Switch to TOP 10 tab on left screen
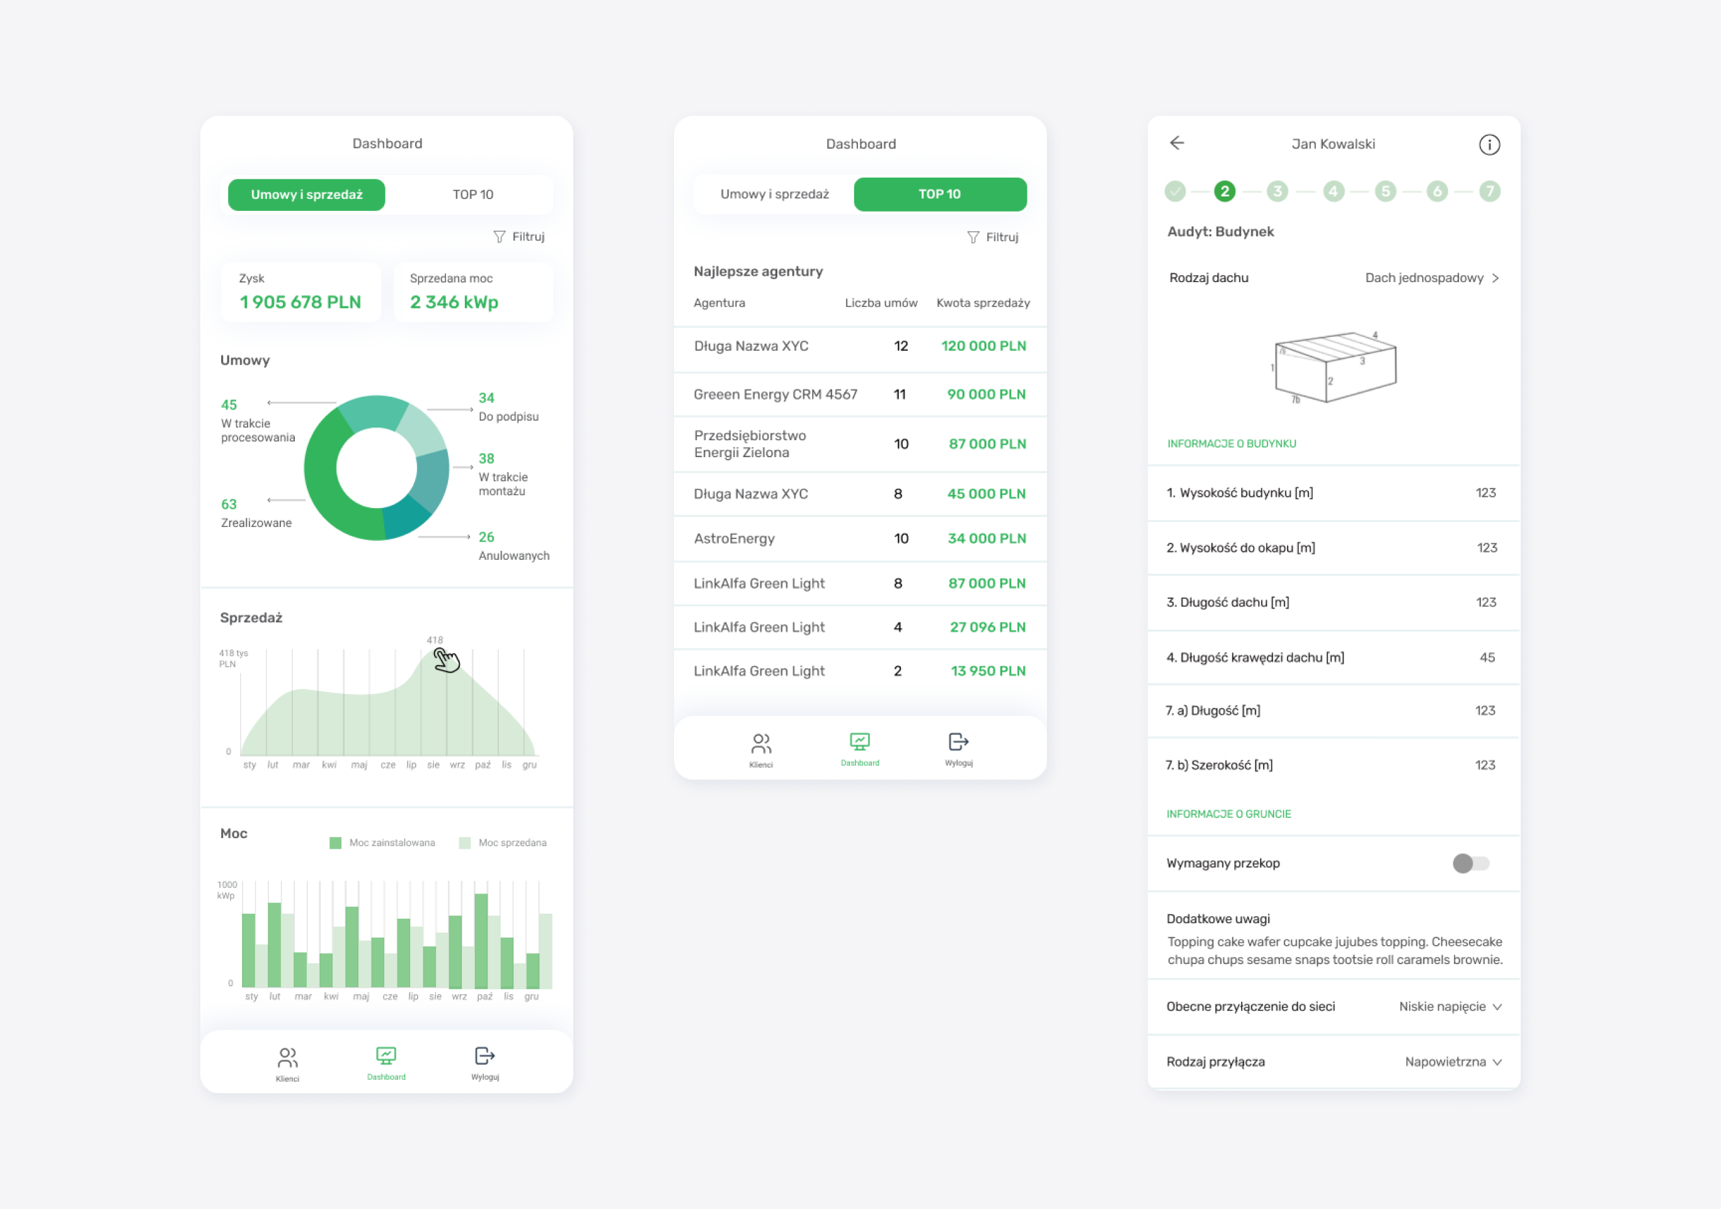The image size is (1721, 1209). tap(473, 195)
